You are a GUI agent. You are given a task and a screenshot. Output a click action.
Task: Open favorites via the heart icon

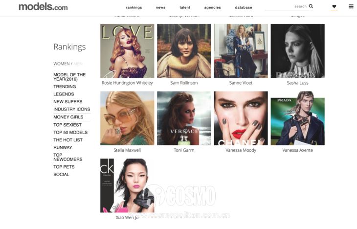tap(334, 6)
